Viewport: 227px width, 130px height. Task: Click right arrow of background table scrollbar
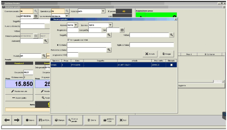click(223, 81)
